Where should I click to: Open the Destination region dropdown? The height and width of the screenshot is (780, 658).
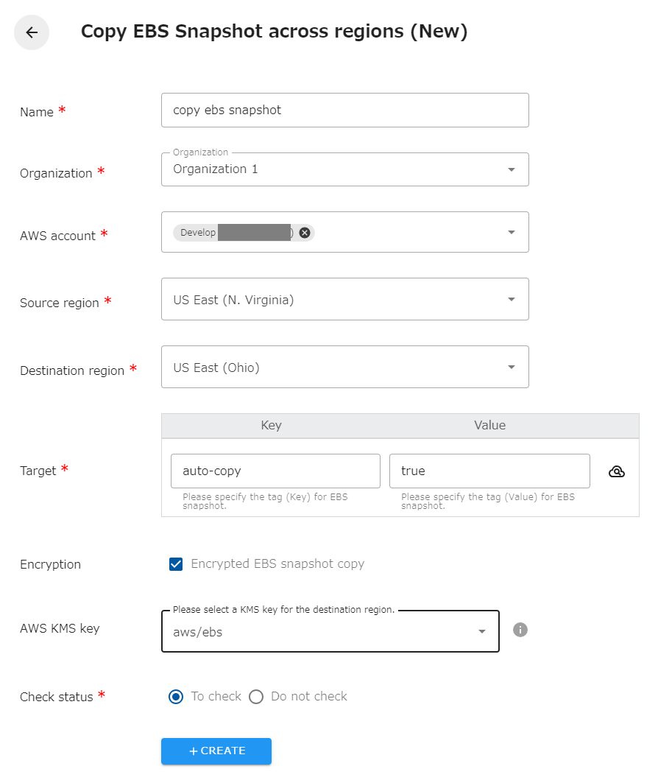tap(511, 366)
